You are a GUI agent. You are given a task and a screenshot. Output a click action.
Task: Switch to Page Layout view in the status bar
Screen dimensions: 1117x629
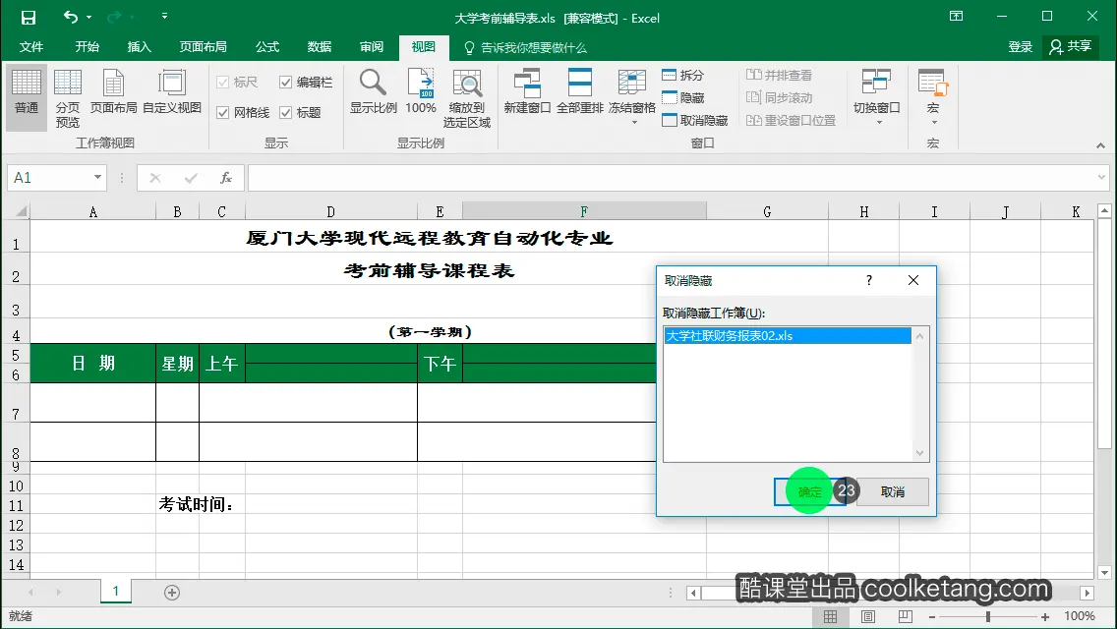[867, 617]
